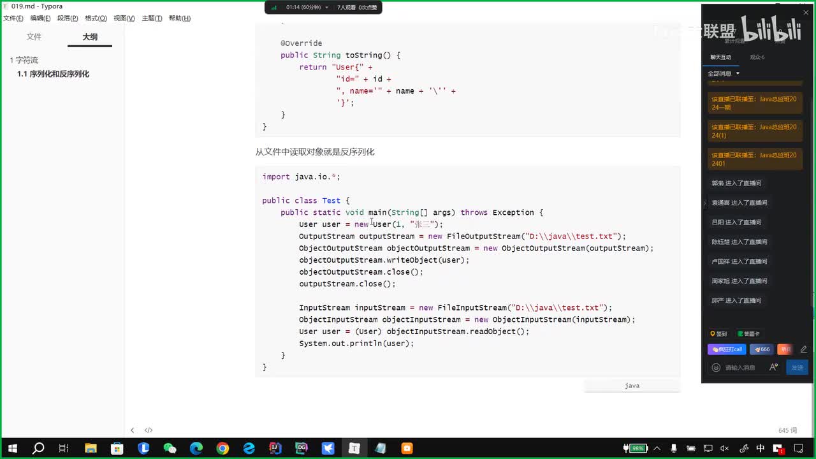Image resolution: width=816 pixels, height=459 pixels.
Task: Open WeChat from the taskbar
Action: click(x=170, y=448)
